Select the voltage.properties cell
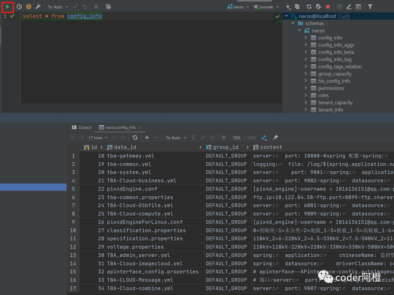This screenshot has height=295, width=394. coord(155,247)
